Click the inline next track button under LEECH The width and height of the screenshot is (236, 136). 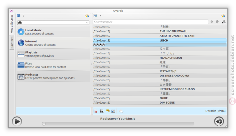click(104, 45)
